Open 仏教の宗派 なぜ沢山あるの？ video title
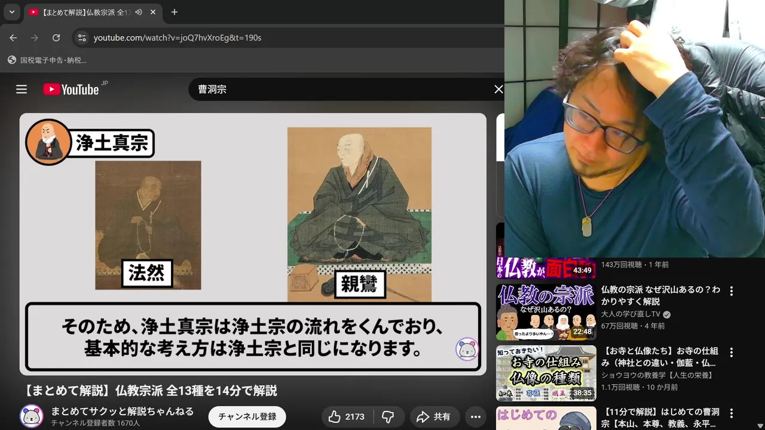765x430 pixels. point(660,295)
